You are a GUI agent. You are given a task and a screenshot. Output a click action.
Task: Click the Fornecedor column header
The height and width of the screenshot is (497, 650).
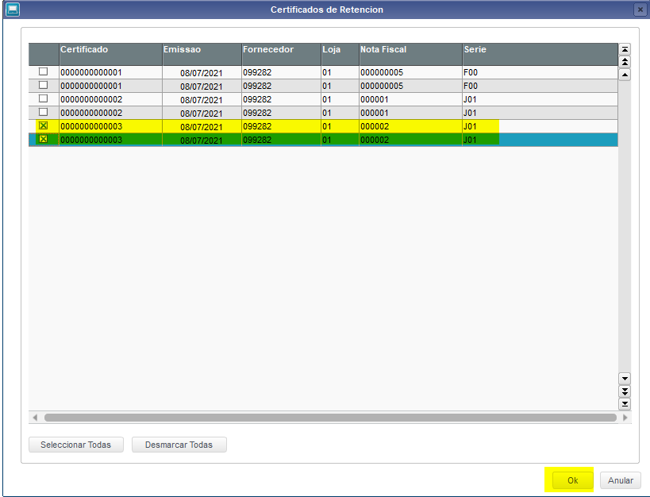pos(282,54)
